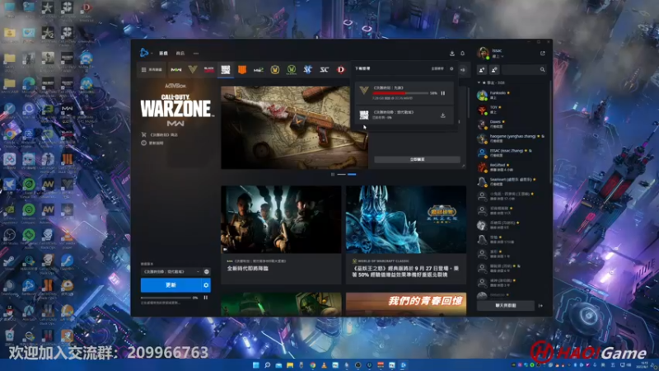
Task: Open game options gear beside Update button
Action: 205,285
